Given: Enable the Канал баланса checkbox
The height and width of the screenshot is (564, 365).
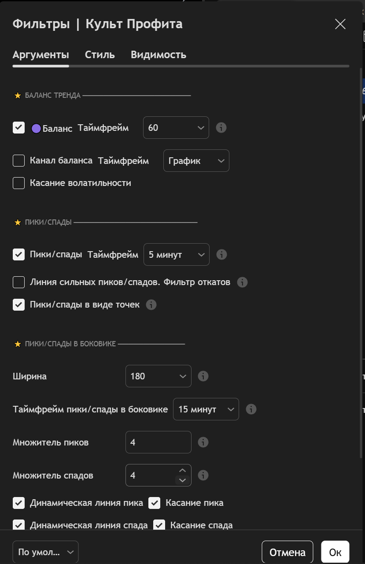Looking at the screenshot, I should pos(18,161).
